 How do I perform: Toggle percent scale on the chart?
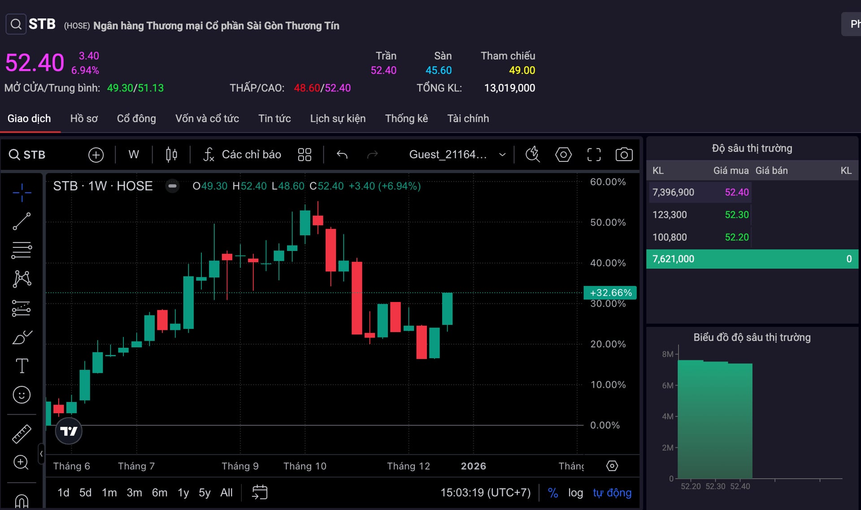(x=553, y=493)
